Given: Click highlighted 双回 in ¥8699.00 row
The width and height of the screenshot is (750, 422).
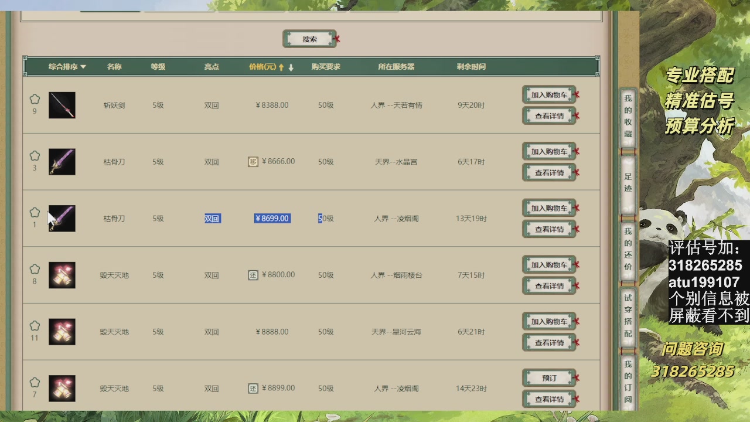Looking at the screenshot, I should pos(212,219).
